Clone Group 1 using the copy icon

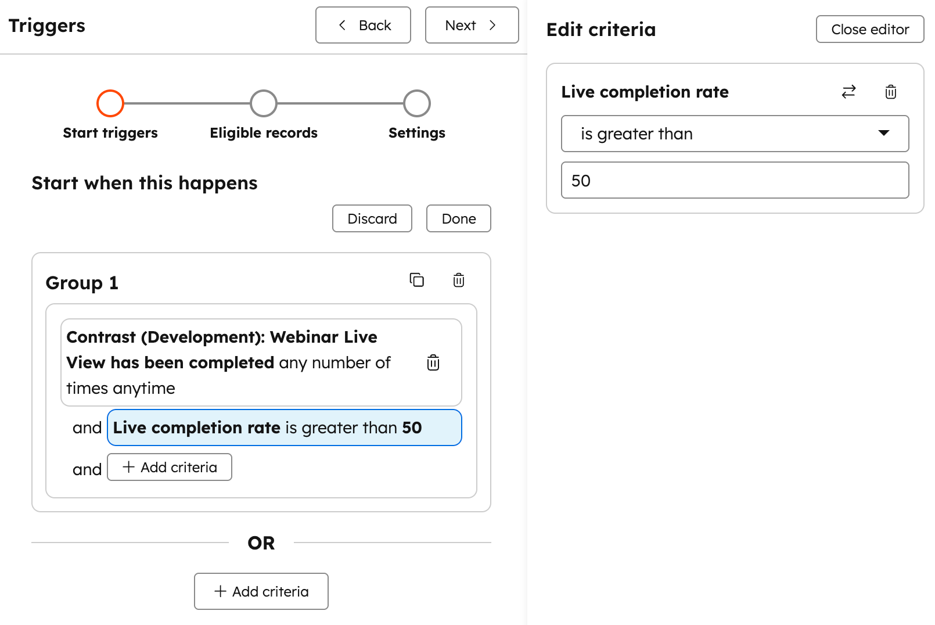(416, 280)
